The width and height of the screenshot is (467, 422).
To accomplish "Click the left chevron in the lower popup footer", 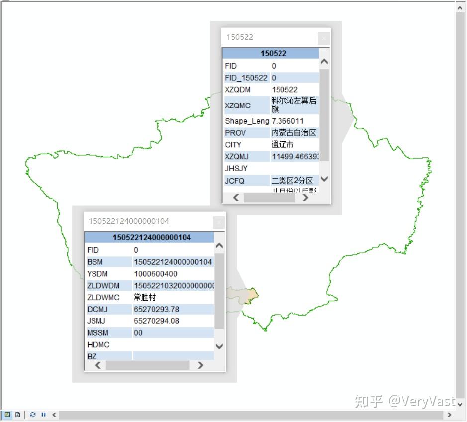I will pos(98,365).
